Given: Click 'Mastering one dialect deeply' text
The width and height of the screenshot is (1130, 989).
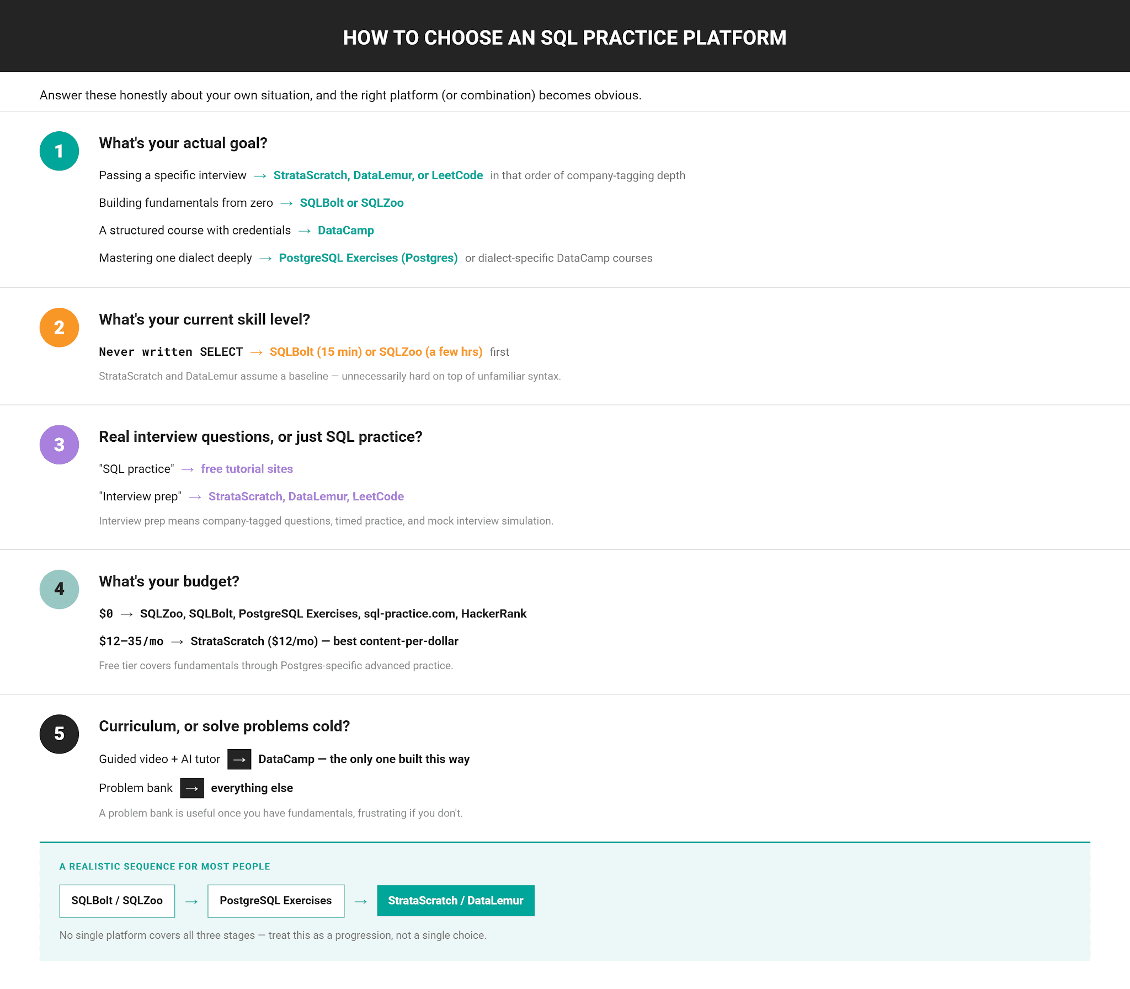Looking at the screenshot, I should pyautogui.click(x=175, y=258).
